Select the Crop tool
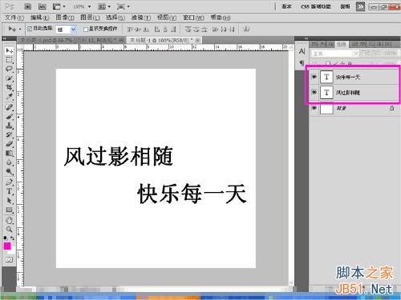Image resolution: width=401 pixels, height=300 pixels. (10, 87)
